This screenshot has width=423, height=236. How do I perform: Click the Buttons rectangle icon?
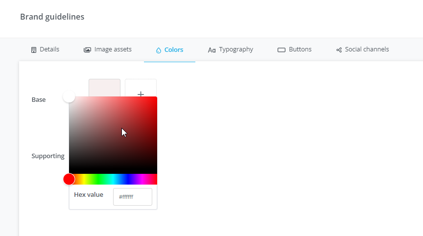[x=282, y=50]
